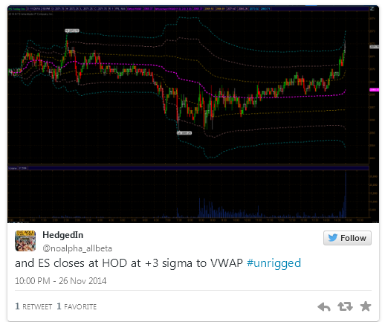Image resolution: width=385 pixels, height=322 pixels.
Task: Open the @noalpha_allbeta handle link
Action: click(77, 248)
